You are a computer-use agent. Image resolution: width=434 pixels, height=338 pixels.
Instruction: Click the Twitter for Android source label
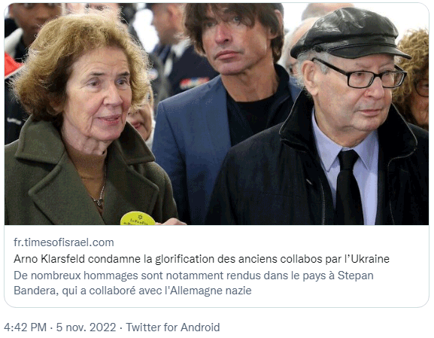click(173, 327)
